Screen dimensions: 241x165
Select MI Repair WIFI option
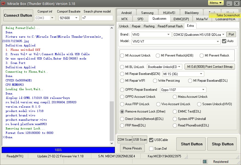(x=122, y=81)
